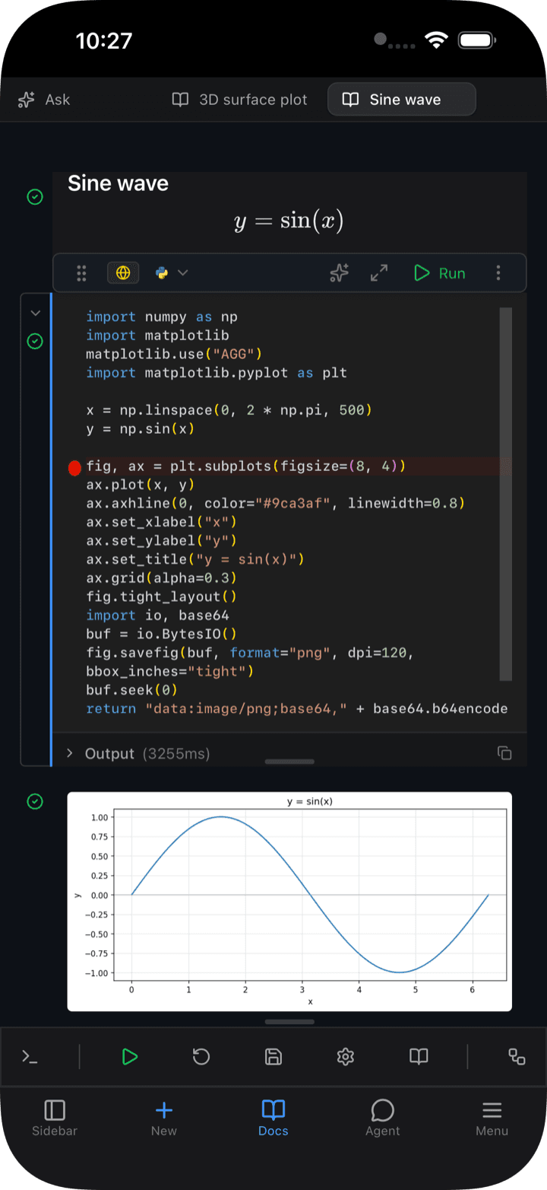This screenshot has width=547, height=1190.
Task: Remove the red breakpoint on the subplots line
Action: point(74,467)
